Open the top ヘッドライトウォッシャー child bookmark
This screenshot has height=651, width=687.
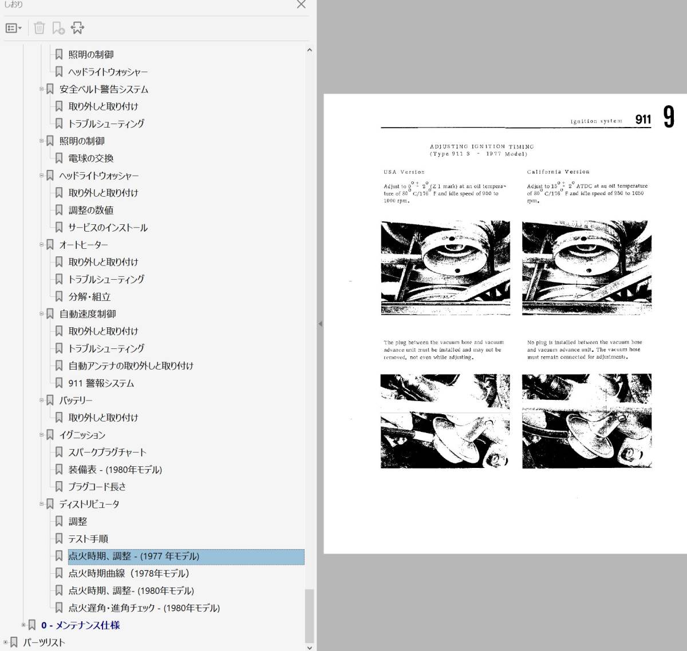coord(108,72)
